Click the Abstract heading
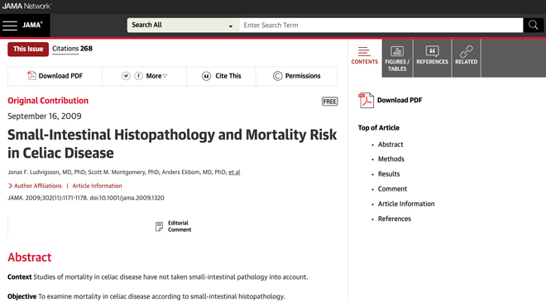546x302 pixels. pyautogui.click(x=30, y=257)
